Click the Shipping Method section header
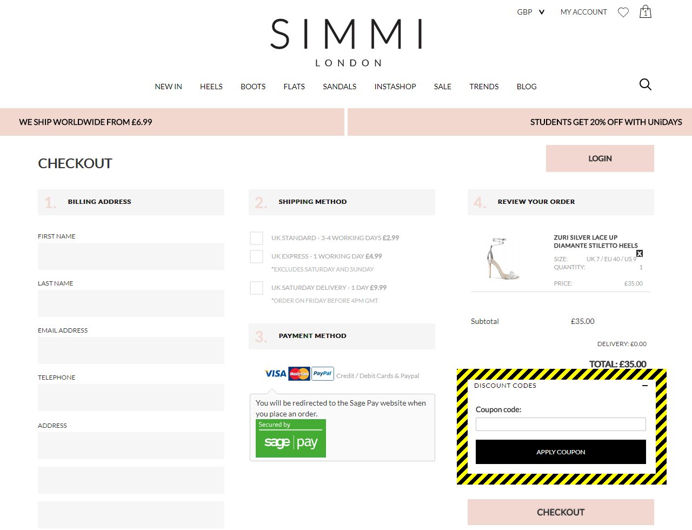The image size is (692, 530). coord(342,202)
